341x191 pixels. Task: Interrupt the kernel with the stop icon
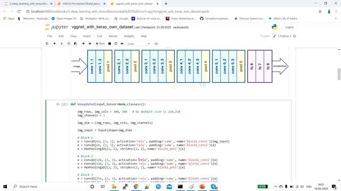pyautogui.click(x=110, y=44)
